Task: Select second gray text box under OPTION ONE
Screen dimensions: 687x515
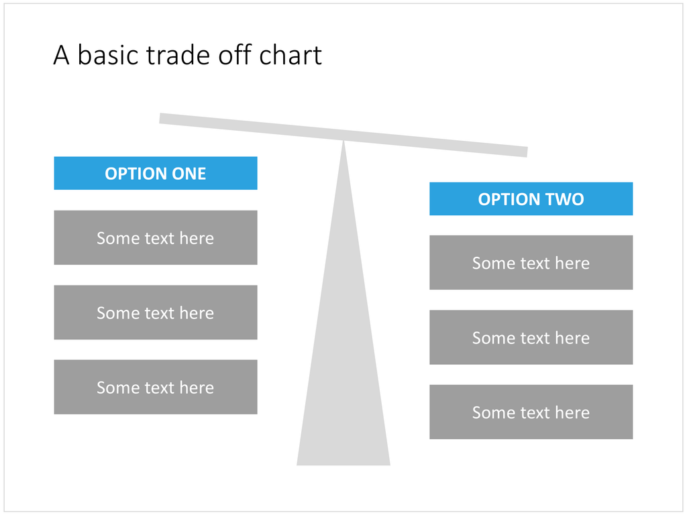Action: click(156, 312)
